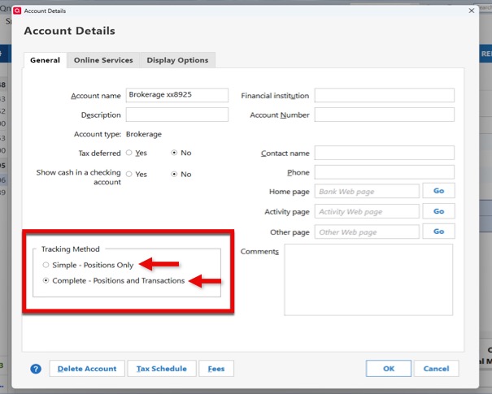Viewport: 492px width, 394px height.
Task: Click the Home page Bank Web page field
Action: pyautogui.click(x=367, y=191)
